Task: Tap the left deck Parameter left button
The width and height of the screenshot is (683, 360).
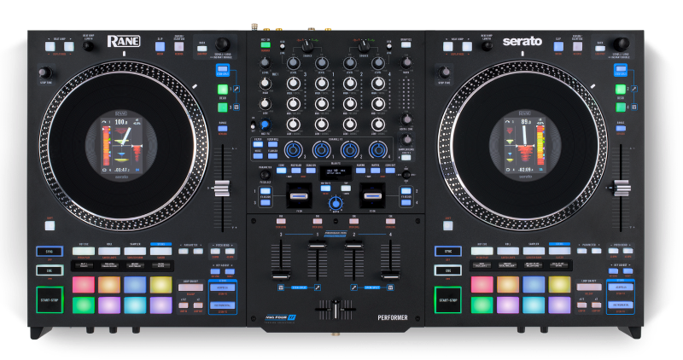Action: point(184,251)
